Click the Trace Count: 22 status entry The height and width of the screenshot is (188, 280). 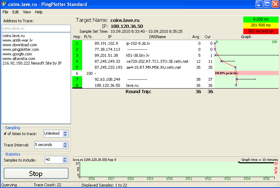[x=47, y=185]
